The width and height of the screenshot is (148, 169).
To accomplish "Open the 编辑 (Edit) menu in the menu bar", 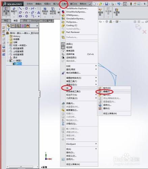I will tap(39, 4).
